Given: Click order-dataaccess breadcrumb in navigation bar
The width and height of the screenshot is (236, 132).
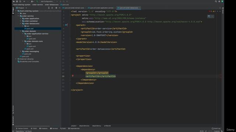Looking at the screenshot, I should click(x=52, y=5).
